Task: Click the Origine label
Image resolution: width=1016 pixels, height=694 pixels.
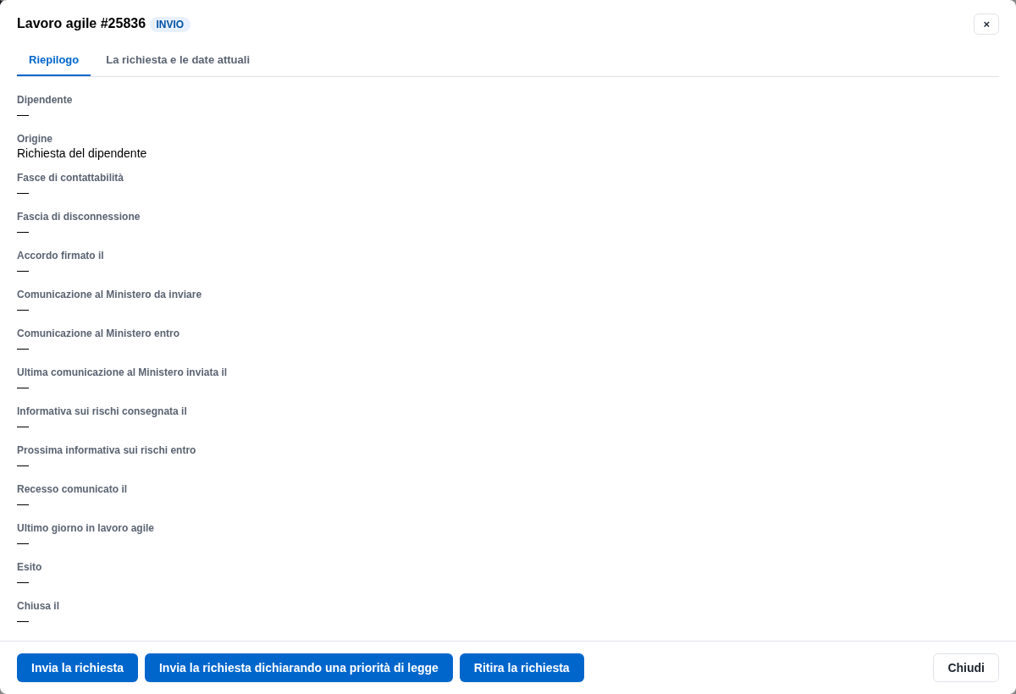Action: [x=35, y=139]
